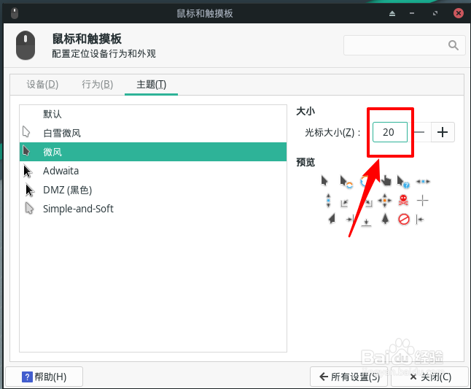Click the left-side bar arrow cursor

pyautogui.click(x=420, y=220)
